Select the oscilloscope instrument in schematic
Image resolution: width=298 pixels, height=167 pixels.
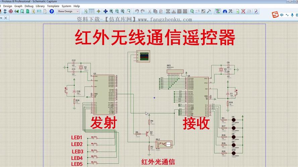[143, 56]
